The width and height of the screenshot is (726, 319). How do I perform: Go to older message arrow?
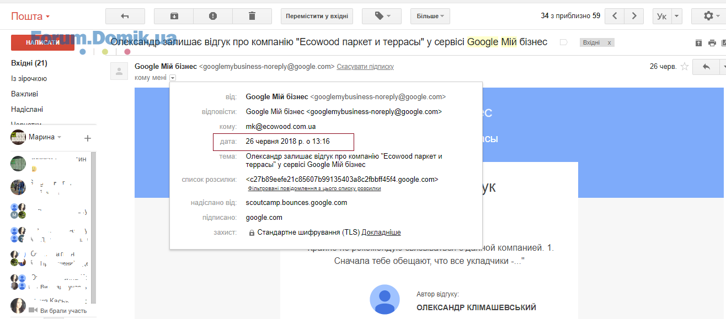click(x=634, y=16)
